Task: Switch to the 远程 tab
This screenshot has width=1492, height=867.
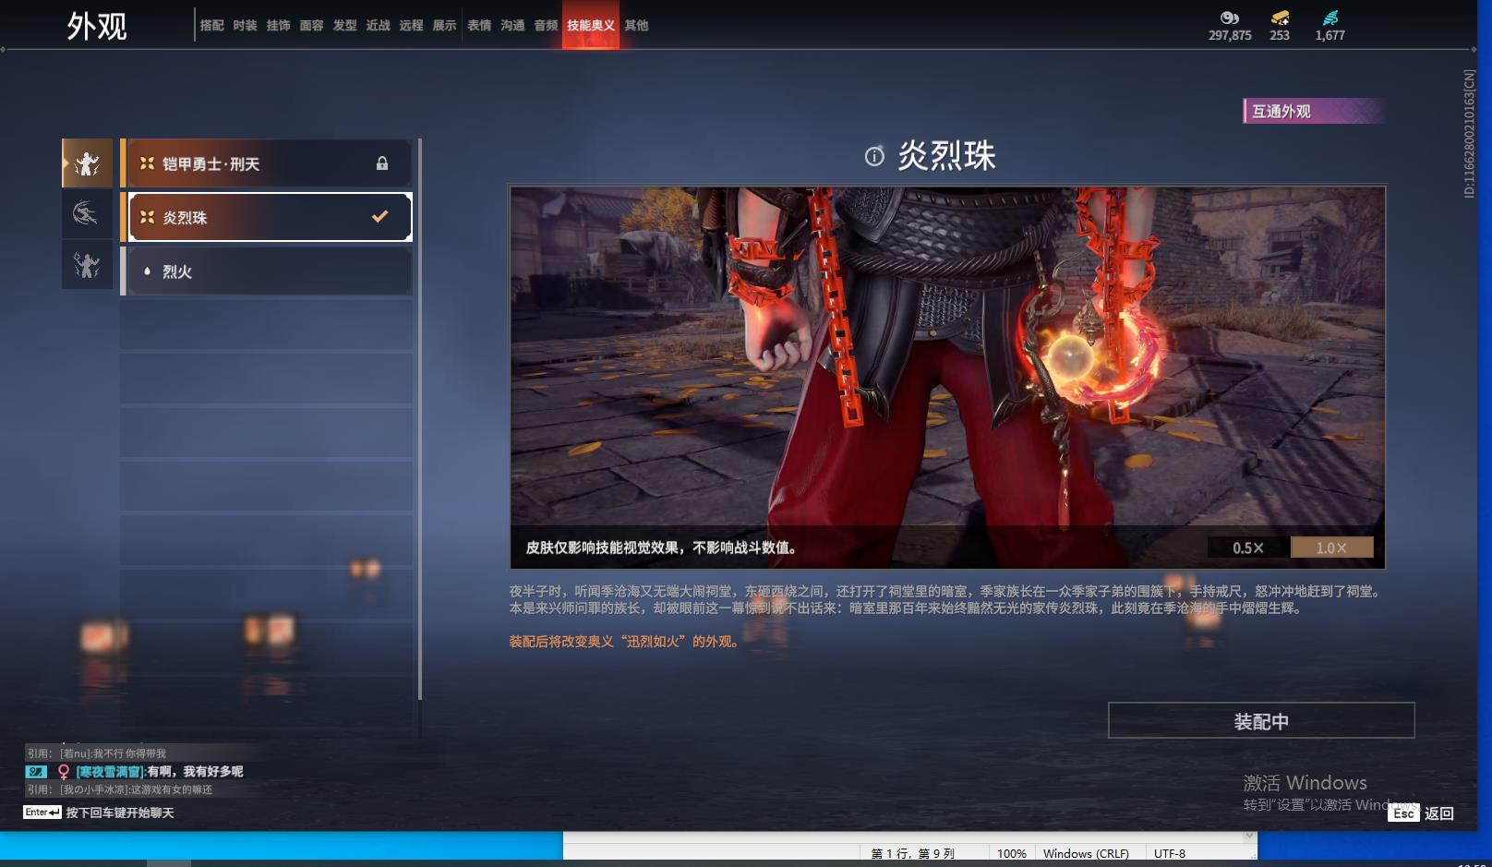Action: click(411, 25)
